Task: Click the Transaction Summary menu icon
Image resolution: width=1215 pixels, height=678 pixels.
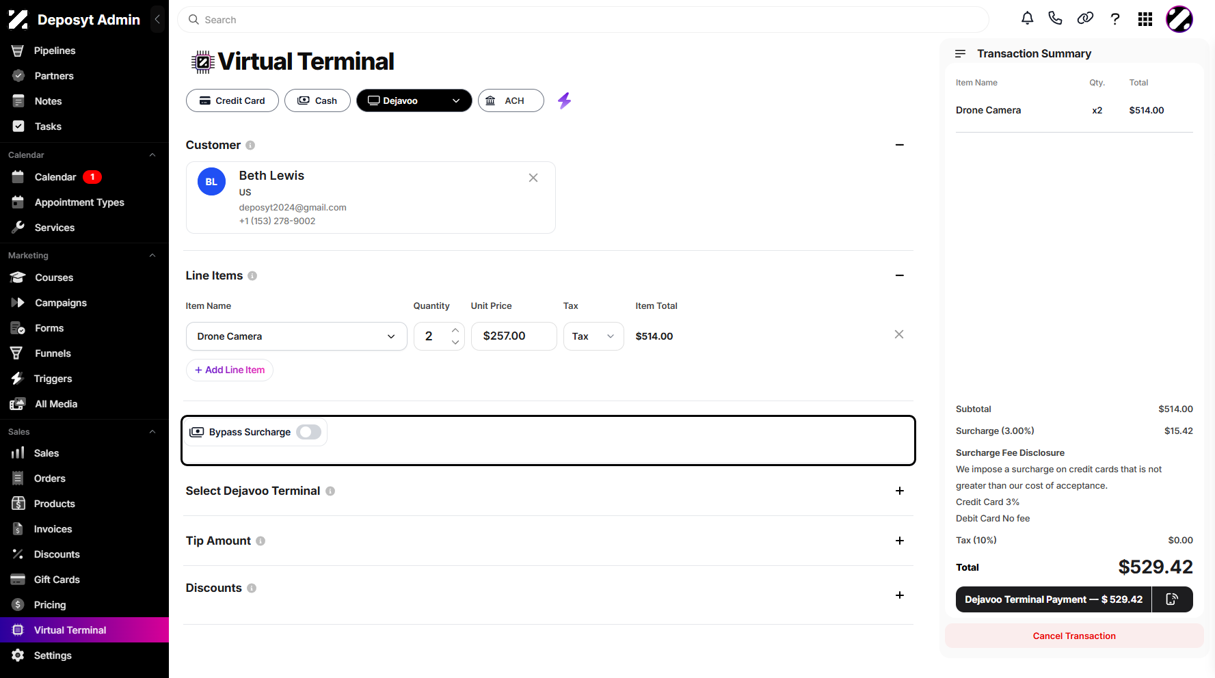Action: click(x=961, y=53)
